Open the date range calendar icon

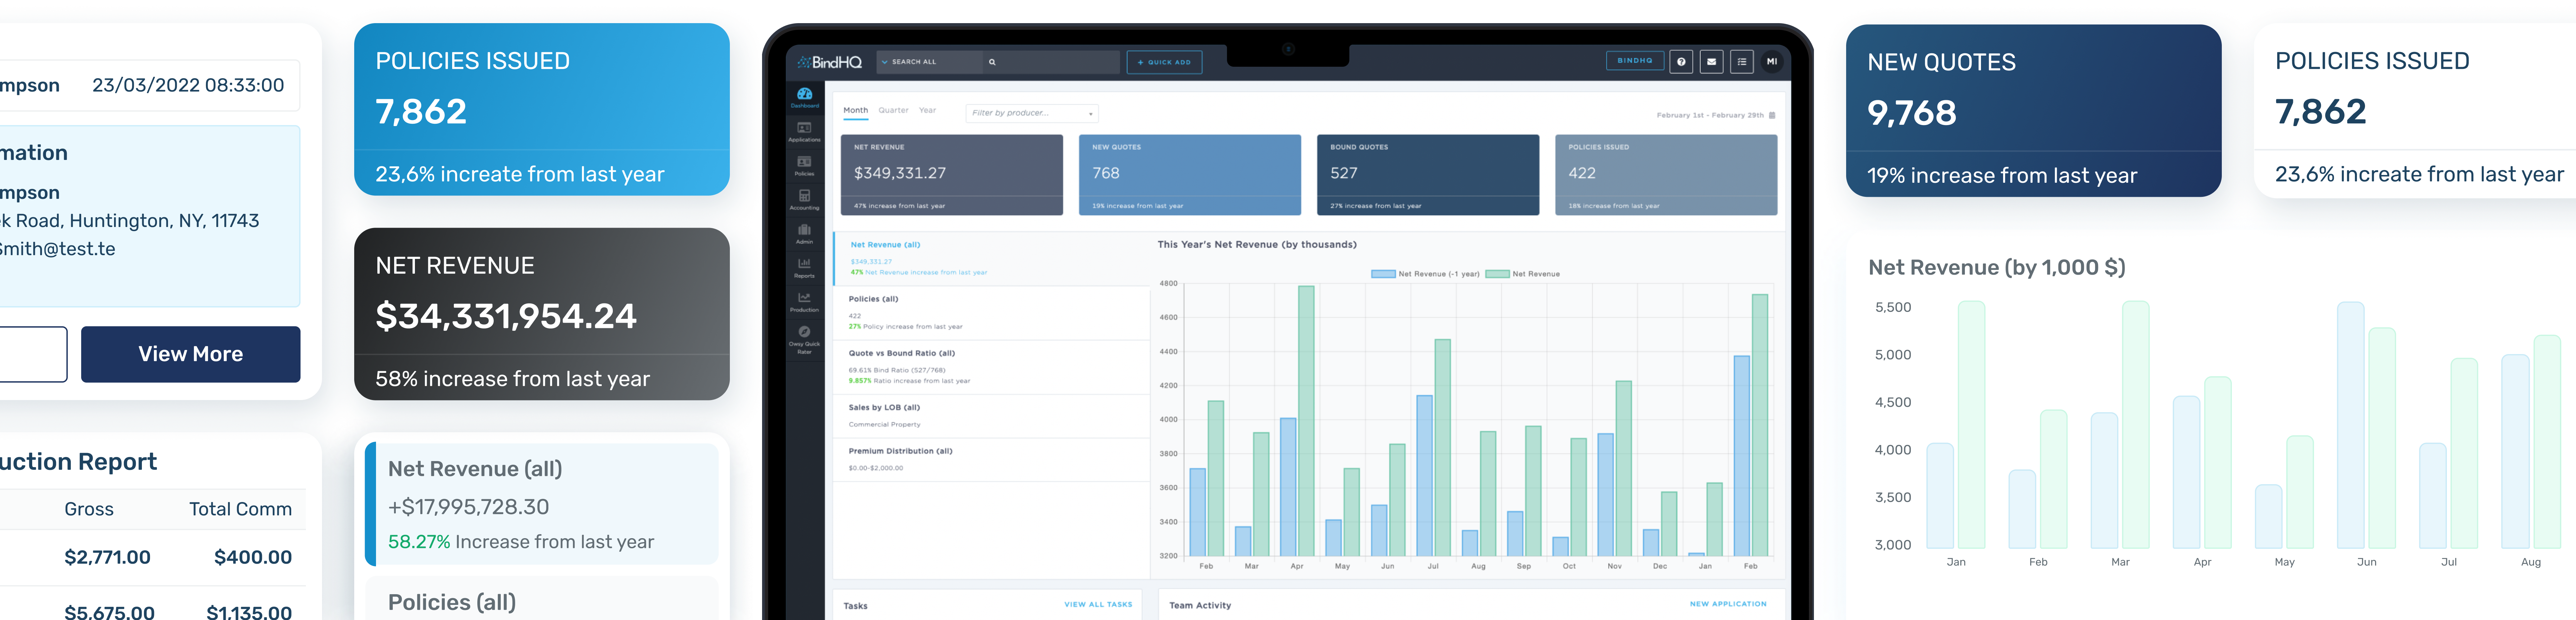tap(1772, 115)
